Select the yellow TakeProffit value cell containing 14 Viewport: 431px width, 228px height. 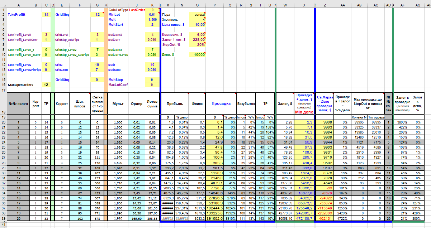tap(46, 15)
